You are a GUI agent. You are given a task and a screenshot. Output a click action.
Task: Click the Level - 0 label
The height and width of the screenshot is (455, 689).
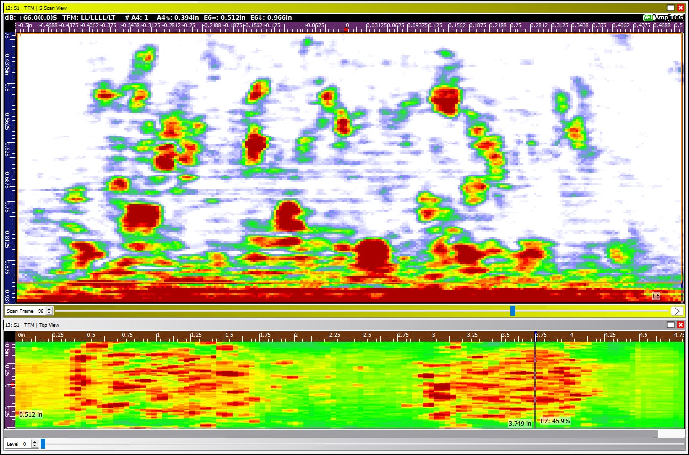[x=16, y=444]
